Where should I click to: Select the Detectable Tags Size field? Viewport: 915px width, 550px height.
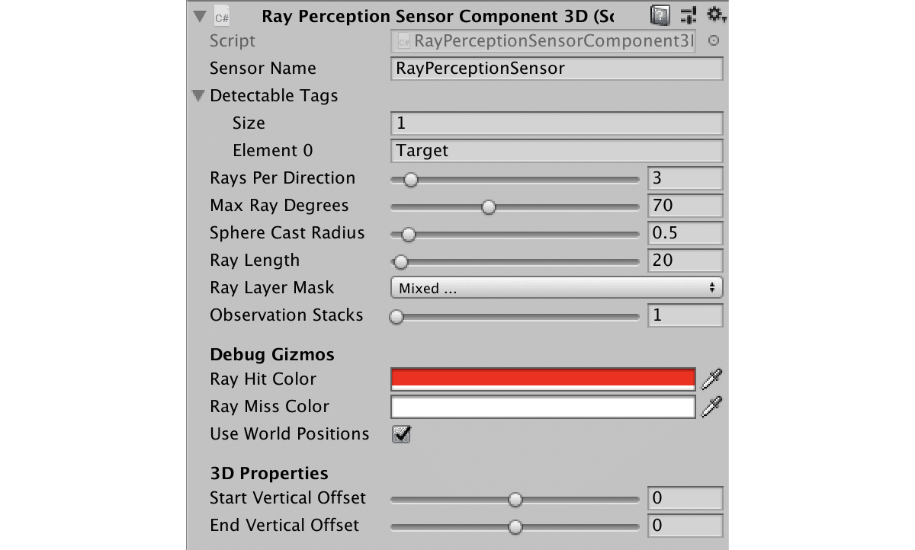(x=556, y=123)
